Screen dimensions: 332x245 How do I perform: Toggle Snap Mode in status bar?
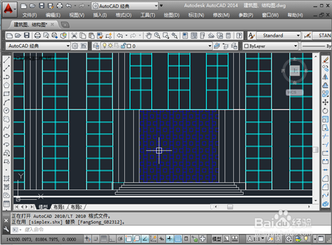pos(96,238)
